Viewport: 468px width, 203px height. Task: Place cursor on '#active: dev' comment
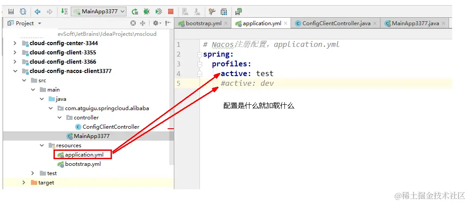tap(247, 83)
